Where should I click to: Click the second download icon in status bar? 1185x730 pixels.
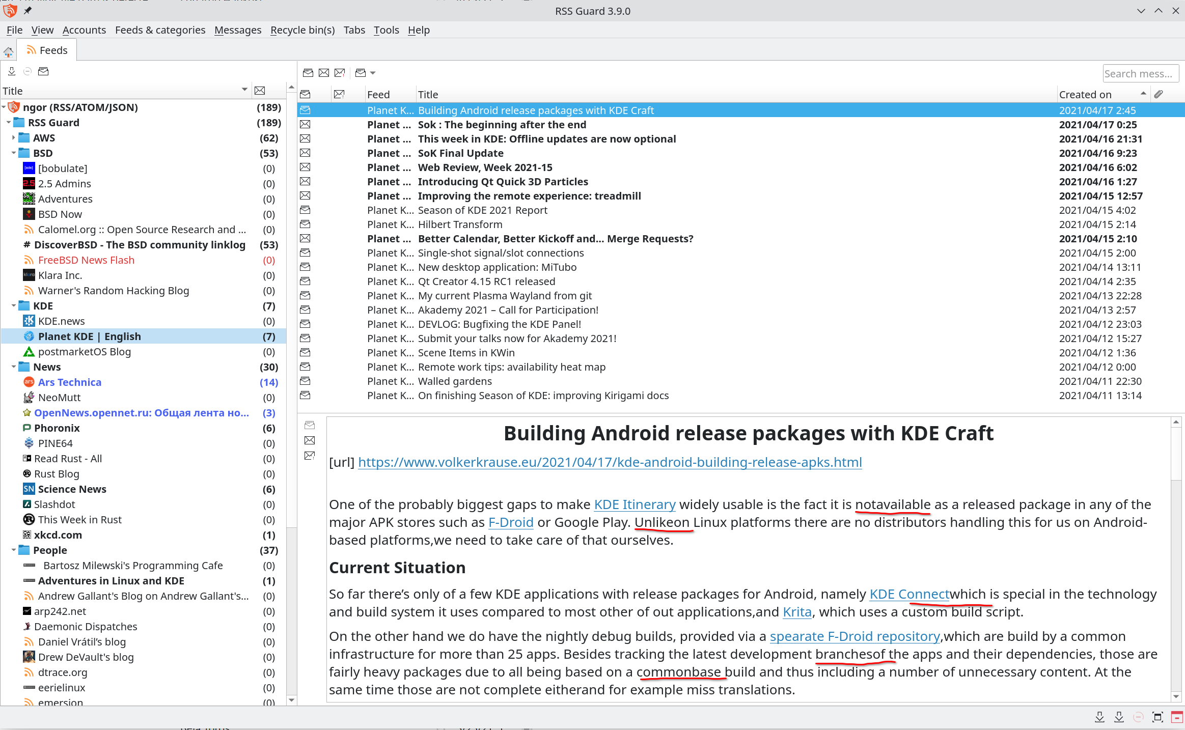tap(1119, 717)
